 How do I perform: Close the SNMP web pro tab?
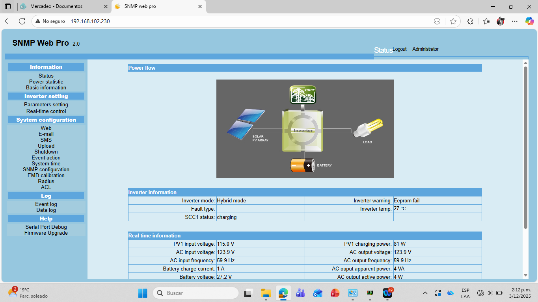click(x=200, y=6)
